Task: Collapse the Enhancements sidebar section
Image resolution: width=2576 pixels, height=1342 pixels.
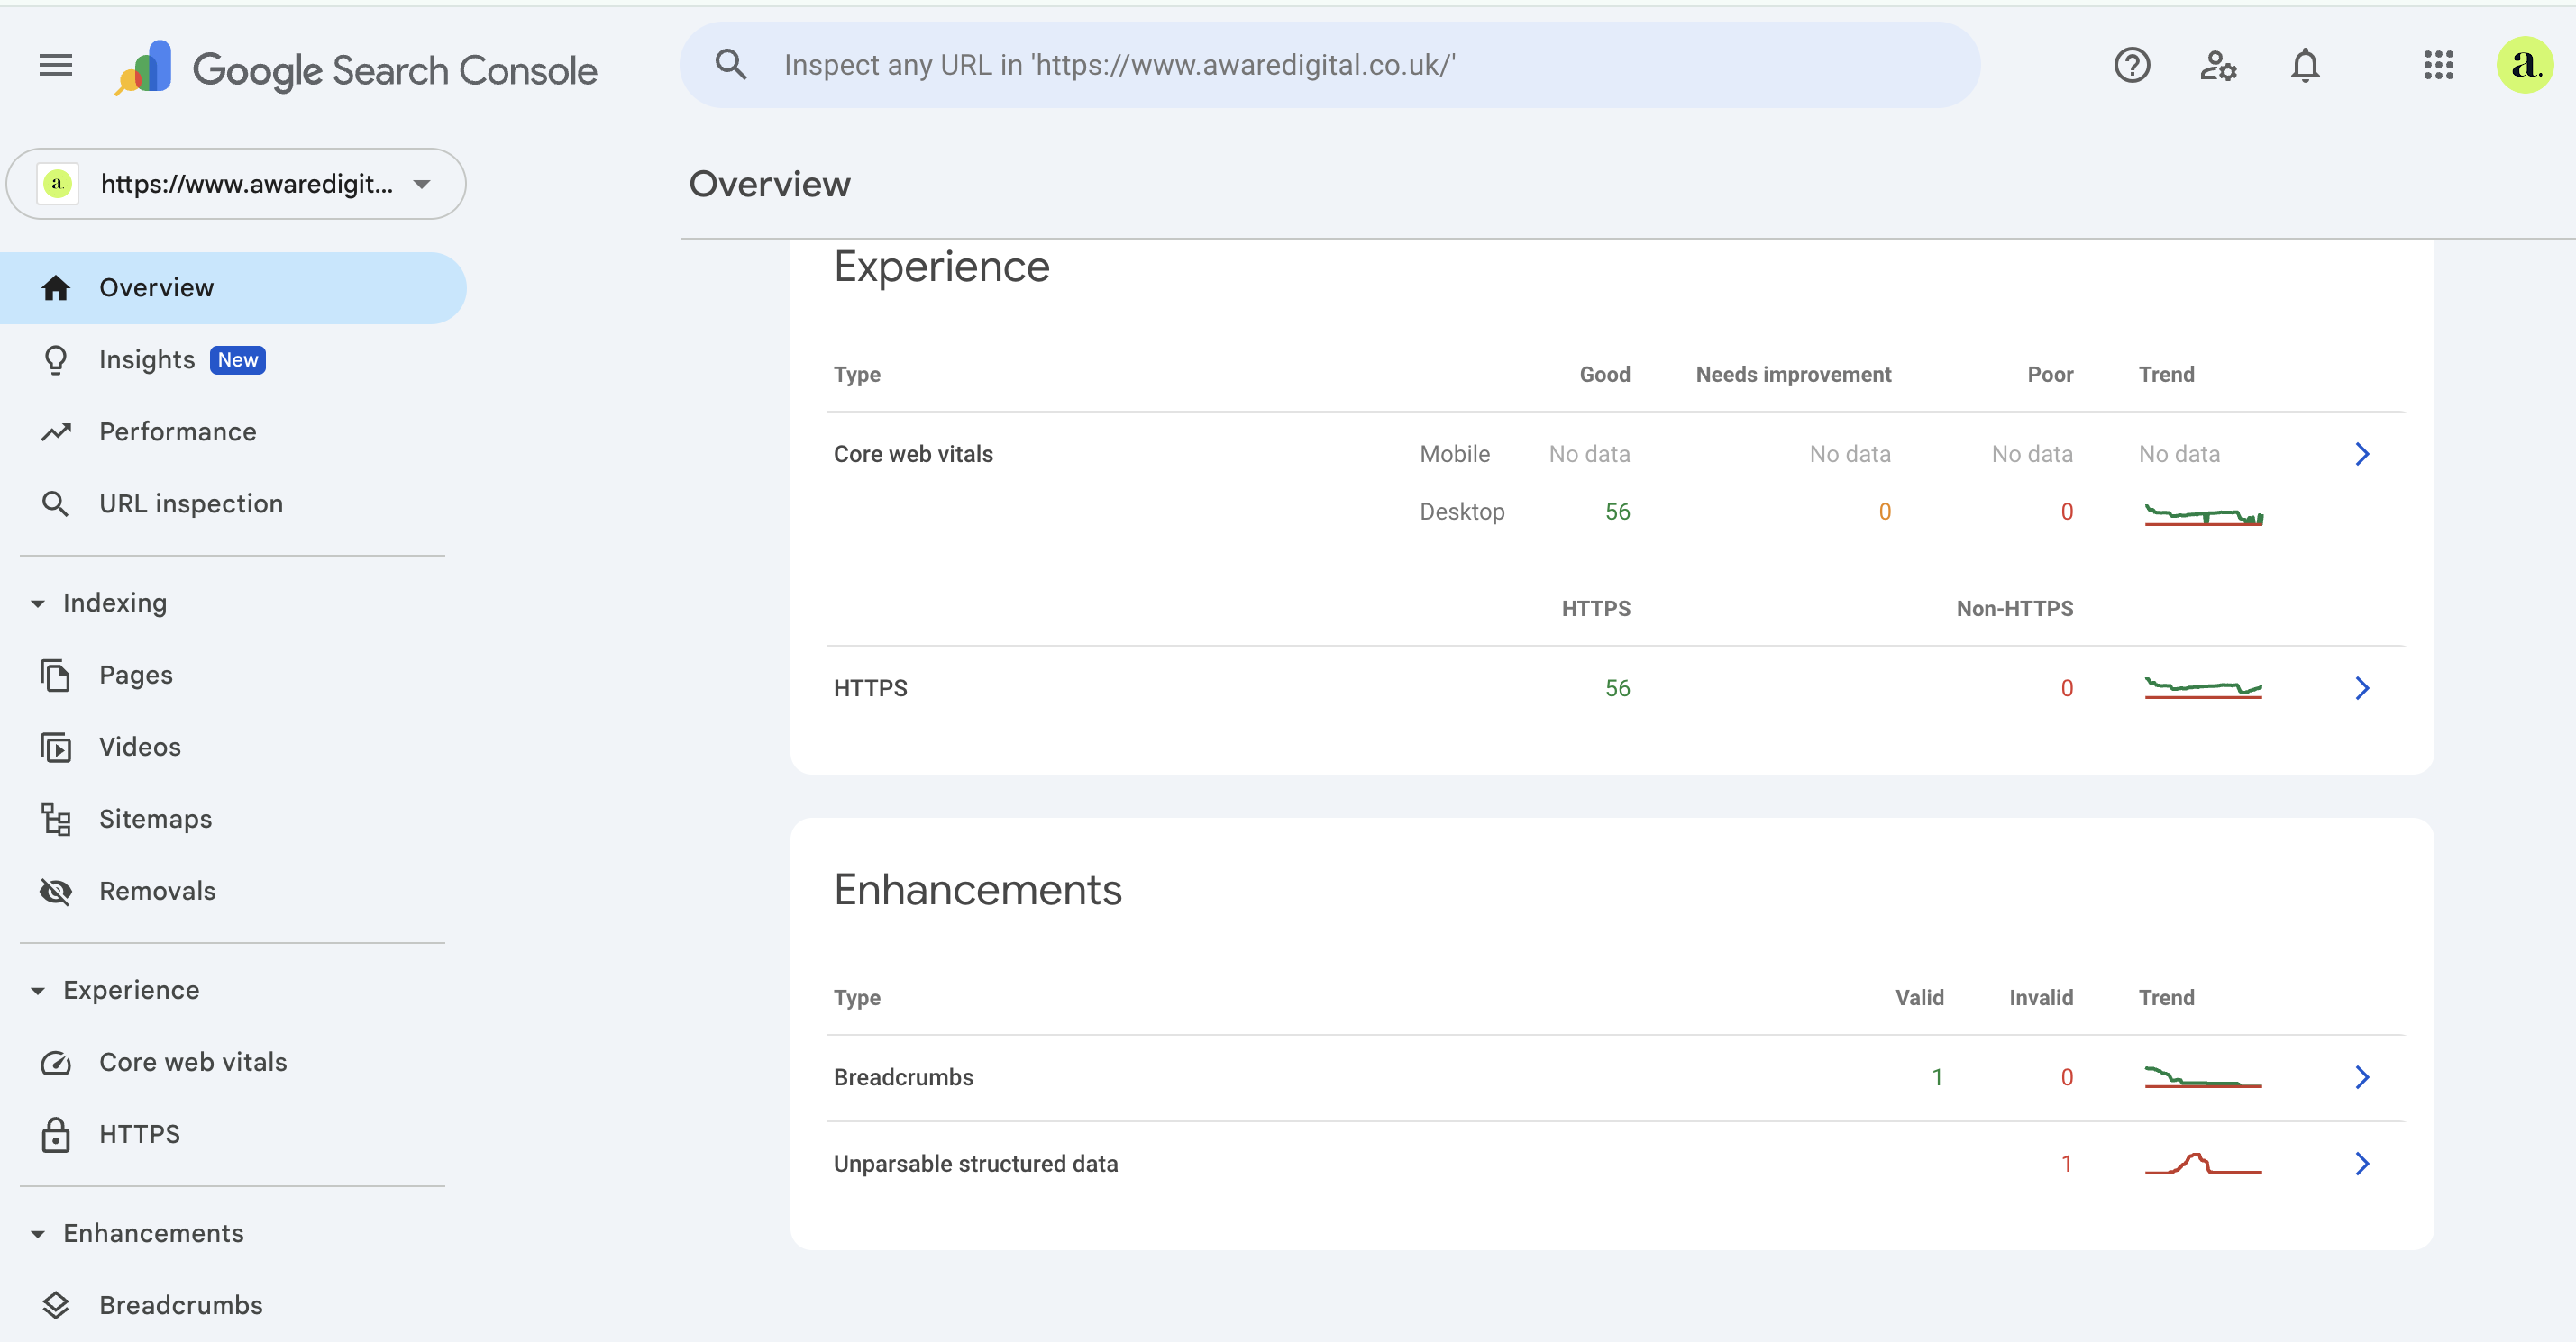Action: [x=38, y=1234]
